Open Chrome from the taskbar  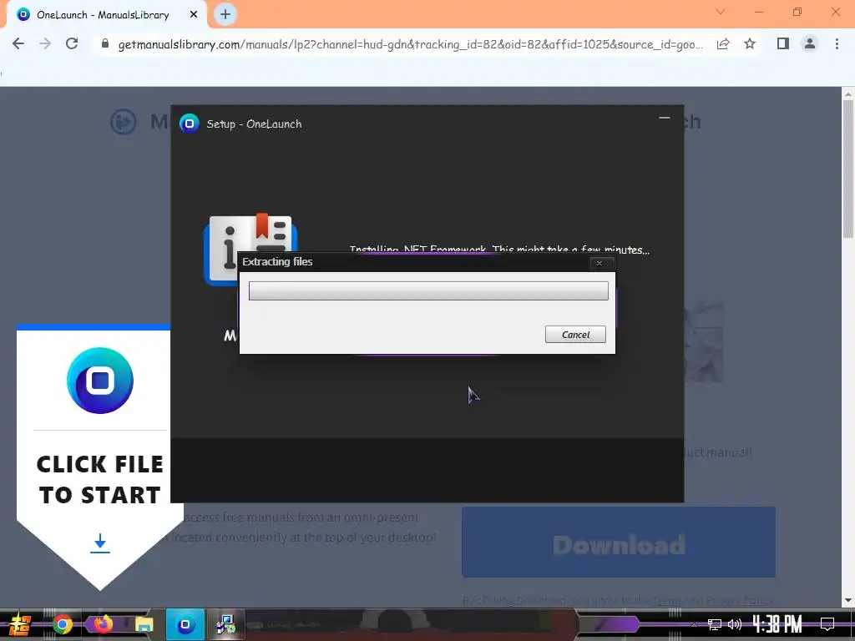click(62, 624)
